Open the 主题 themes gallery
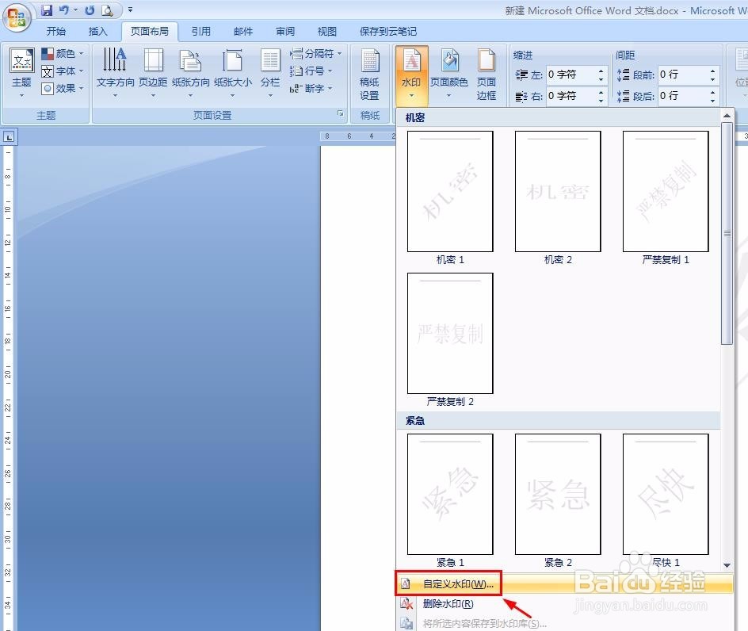This screenshot has height=631, width=748. click(x=22, y=73)
